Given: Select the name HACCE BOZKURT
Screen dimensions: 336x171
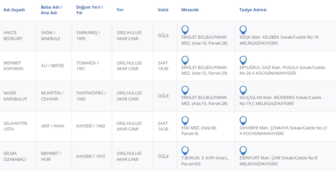Looking at the screenshot, I should 10,36.
